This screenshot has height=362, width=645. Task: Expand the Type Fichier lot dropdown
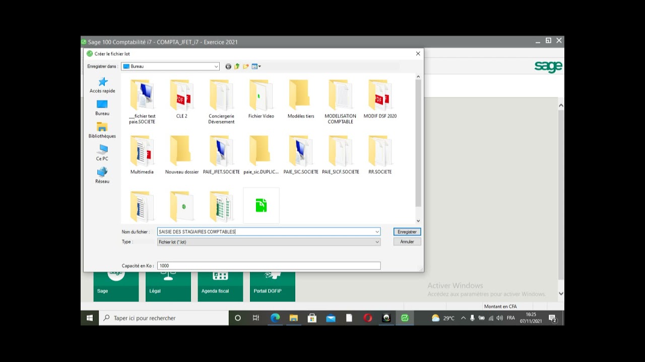tap(377, 242)
